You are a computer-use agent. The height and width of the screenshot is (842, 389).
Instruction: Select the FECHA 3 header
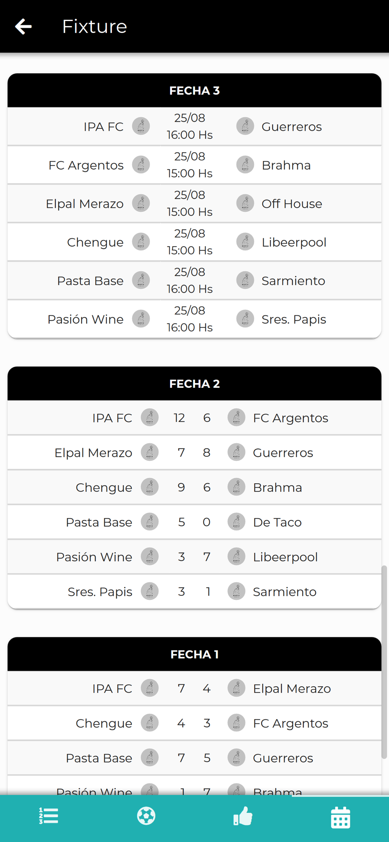coord(194,91)
